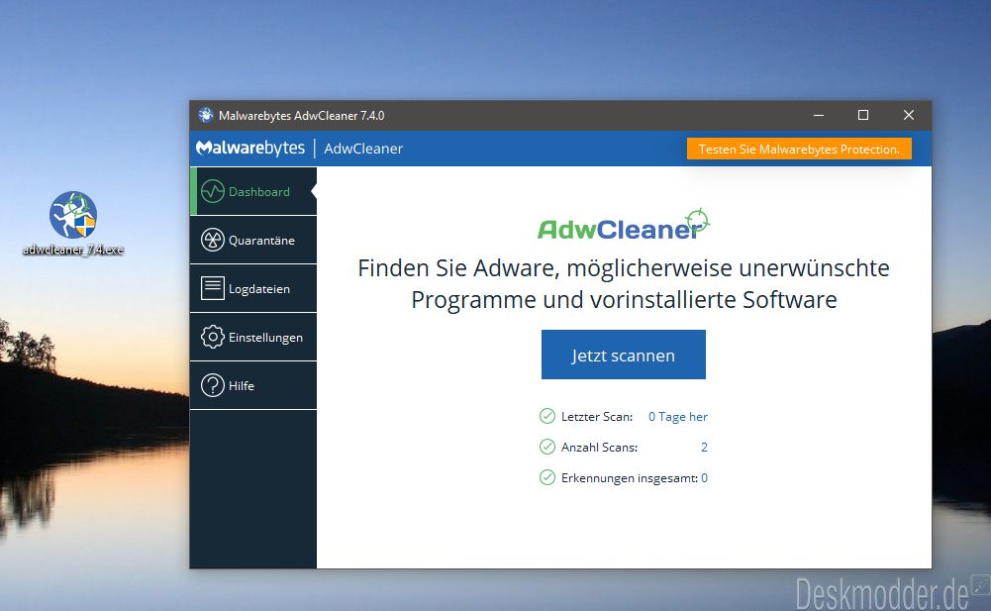The image size is (991, 611).
Task: Open the Einstellungen section
Action: pyautogui.click(x=253, y=337)
